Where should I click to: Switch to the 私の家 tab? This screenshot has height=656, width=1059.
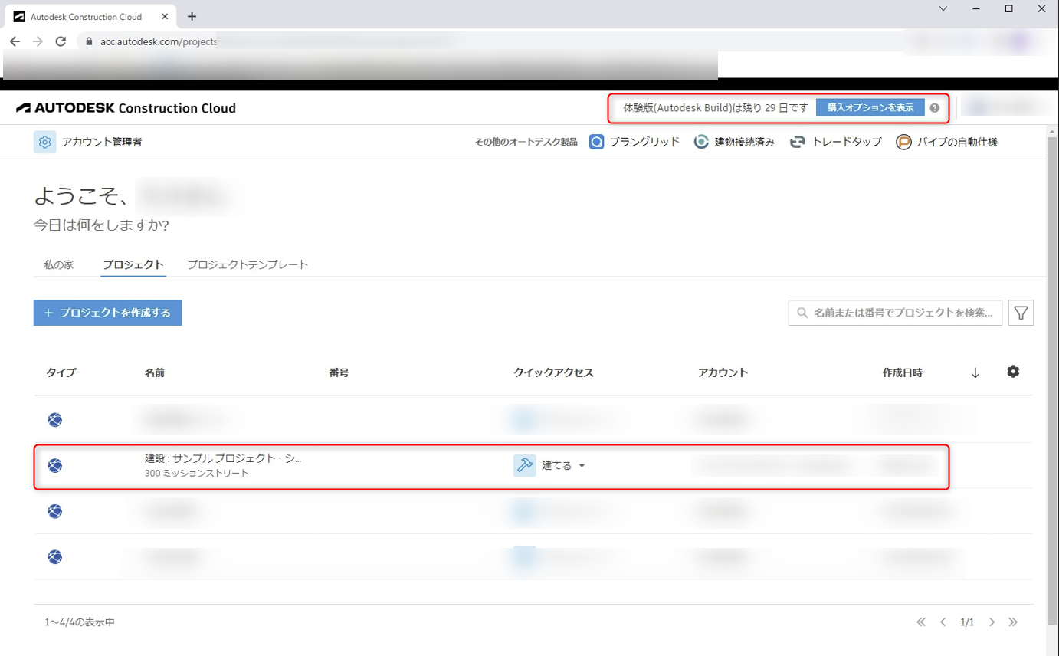tap(58, 264)
